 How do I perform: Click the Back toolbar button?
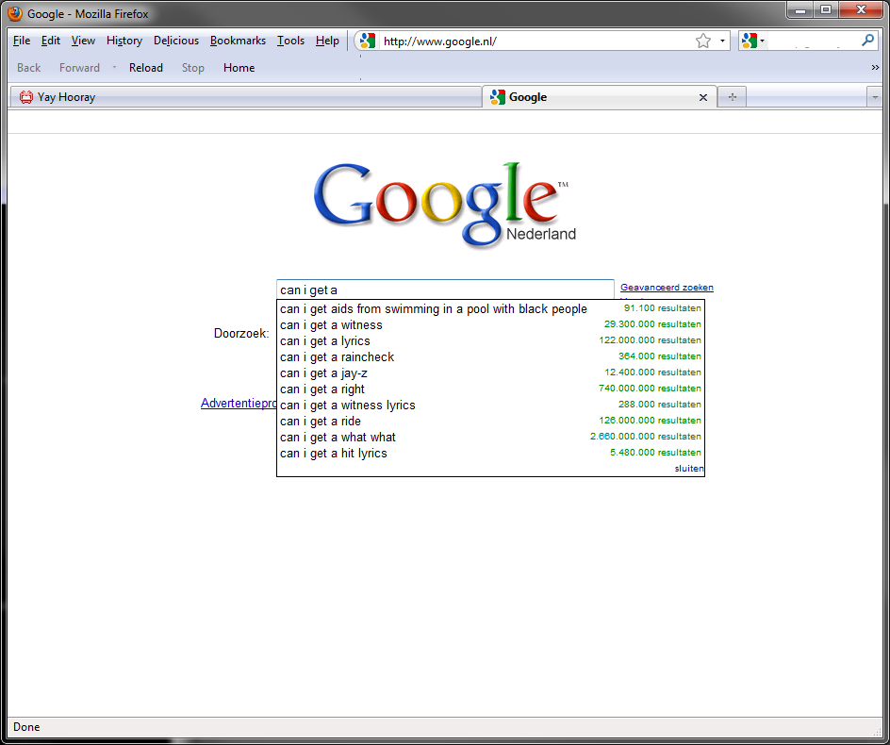29,68
